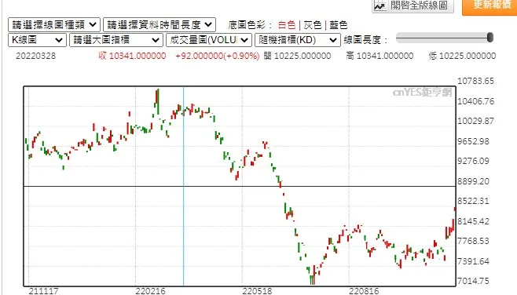517x295 pixels.
Task: Click the date 20220328 text
Action: point(35,56)
